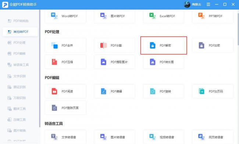Viewport: 239px width, 144px height.
Task: Switch to 转语音工具 in the sidebar
Action: (x=20, y=65)
